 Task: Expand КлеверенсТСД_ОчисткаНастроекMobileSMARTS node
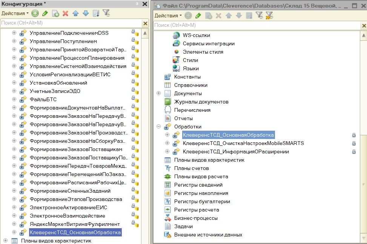coord(167,143)
